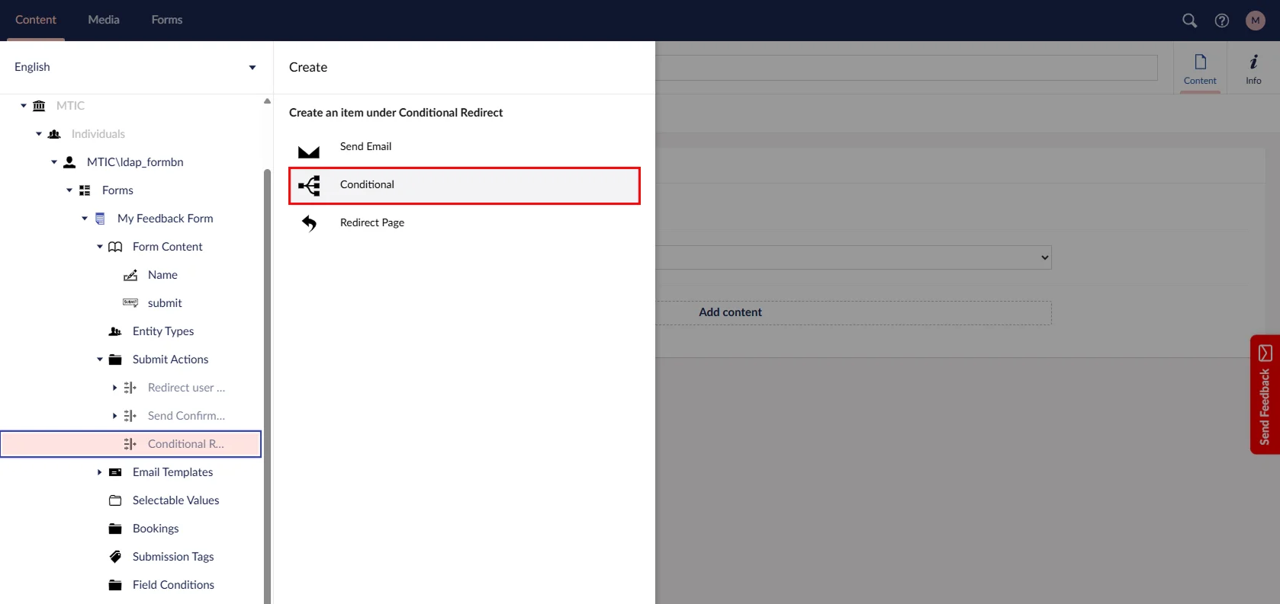Collapse the Submit Actions folder
The image size is (1280, 604).
(x=100, y=360)
